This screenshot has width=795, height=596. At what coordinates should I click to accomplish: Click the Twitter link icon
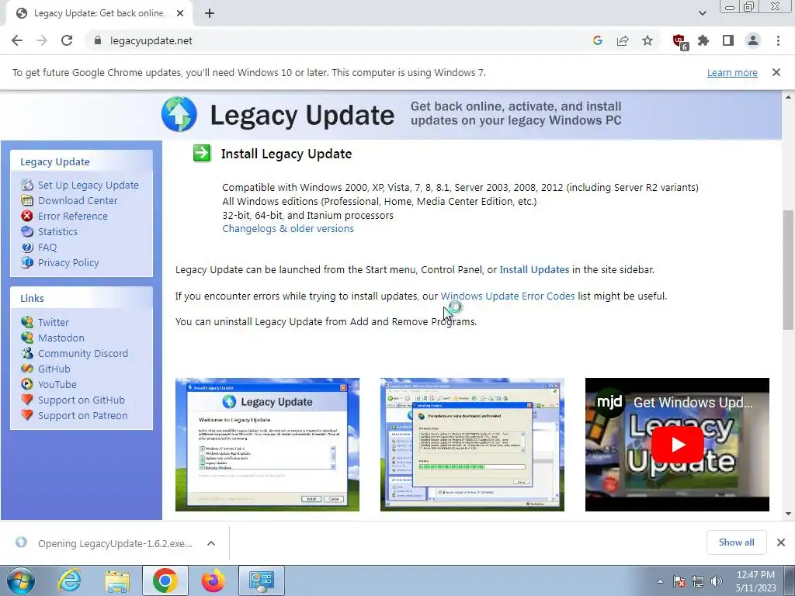(x=27, y=322)
